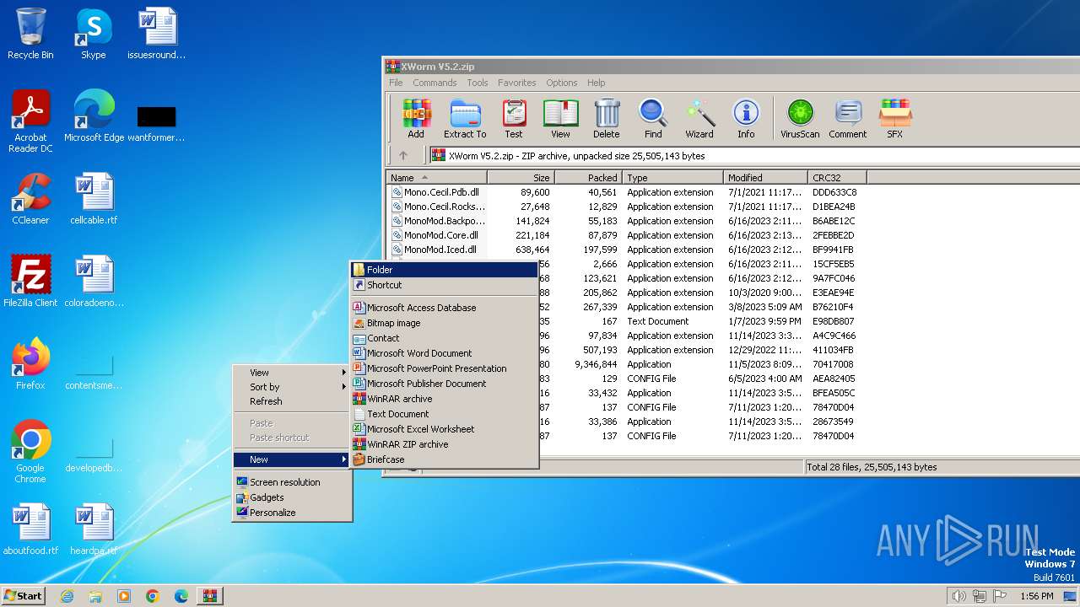Choose WinRAR archive from New submenu
This screenshot has width=1080, height=607.
[445, 399]
